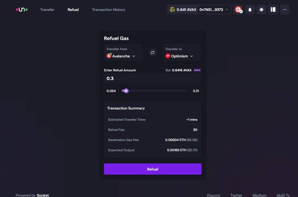Open the notifications bell
This screenshot has height=197, width=298.
tap(250, 9)
